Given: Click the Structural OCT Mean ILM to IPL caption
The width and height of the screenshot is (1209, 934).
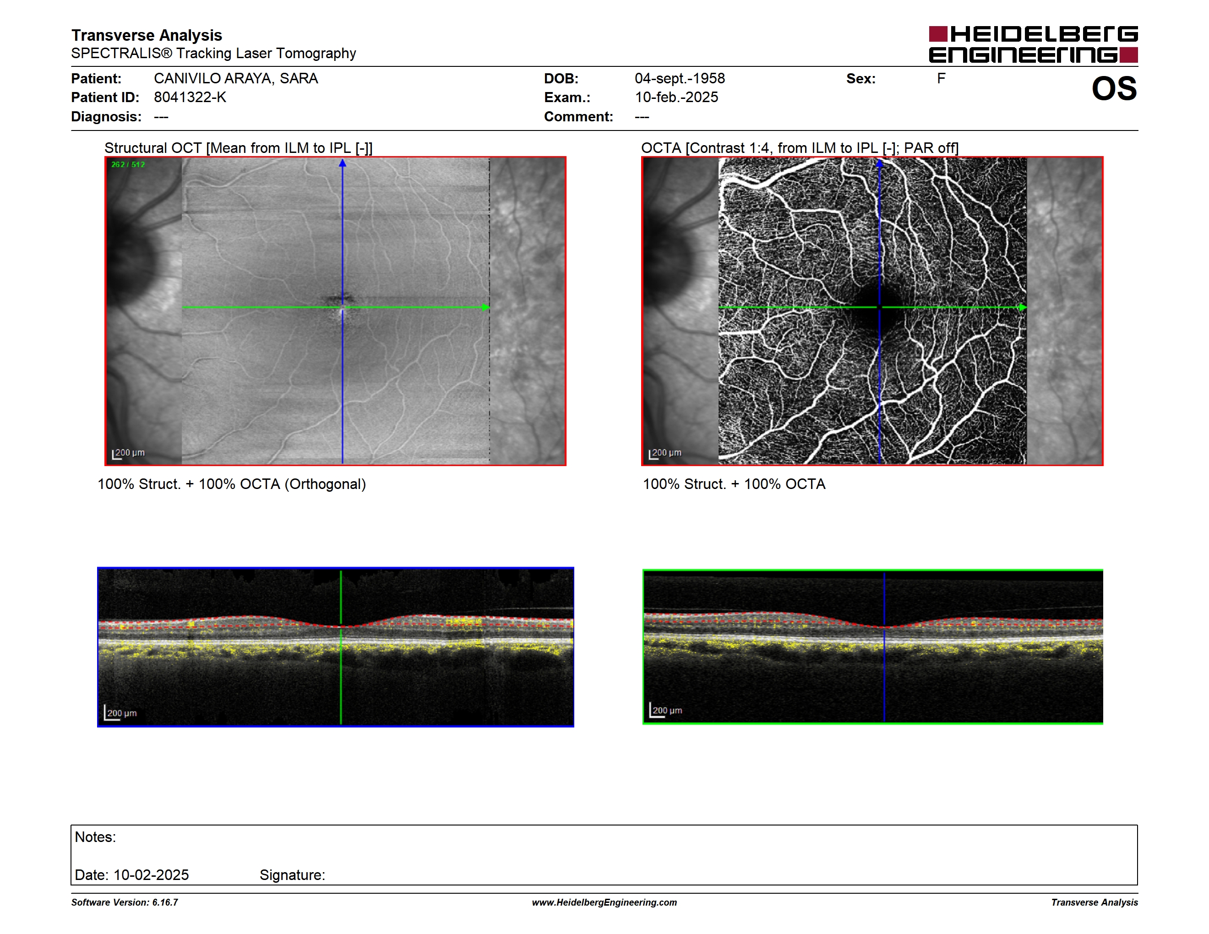Looking at the screenshot, I should [x=239, y=148].
